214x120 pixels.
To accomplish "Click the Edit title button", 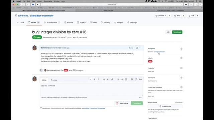I will [168, 32].
